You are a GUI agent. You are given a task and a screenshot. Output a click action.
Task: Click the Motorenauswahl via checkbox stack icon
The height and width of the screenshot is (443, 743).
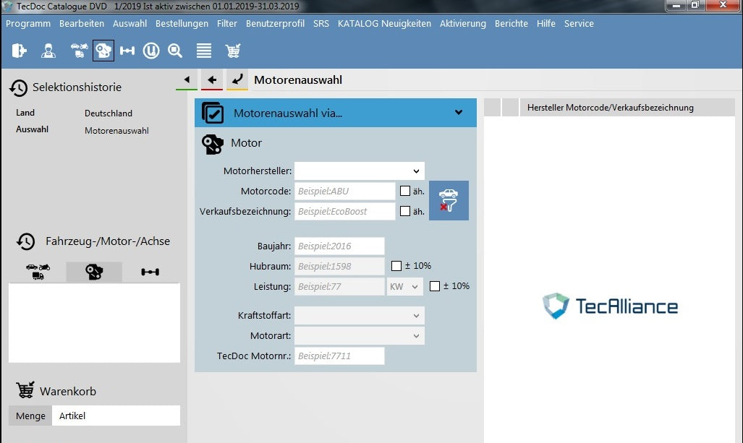pos(213,113)
